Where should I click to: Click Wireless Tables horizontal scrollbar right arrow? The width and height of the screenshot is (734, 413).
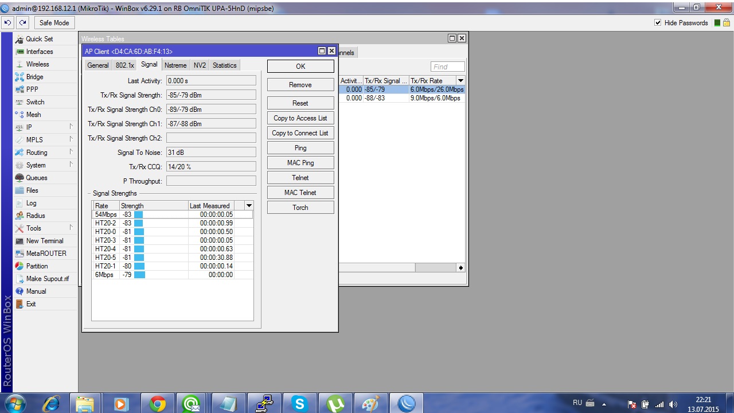tap(460, 268)
